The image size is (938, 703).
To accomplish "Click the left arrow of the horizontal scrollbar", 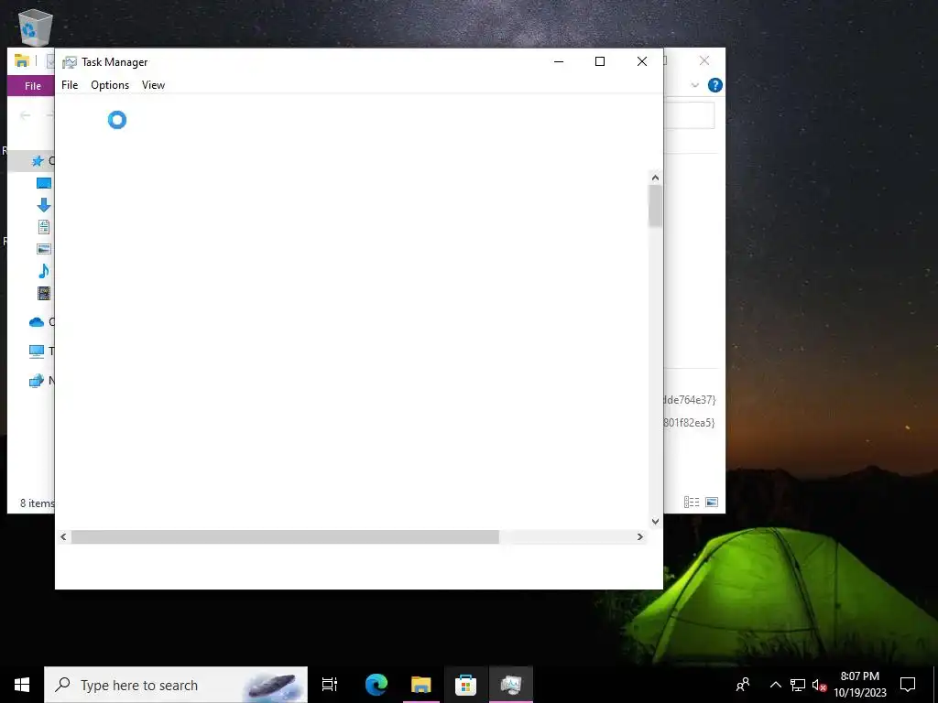I will click(x=63, y=536).
